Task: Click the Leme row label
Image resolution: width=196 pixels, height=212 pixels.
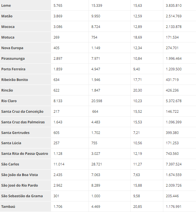Action: (x=6, y=5)
